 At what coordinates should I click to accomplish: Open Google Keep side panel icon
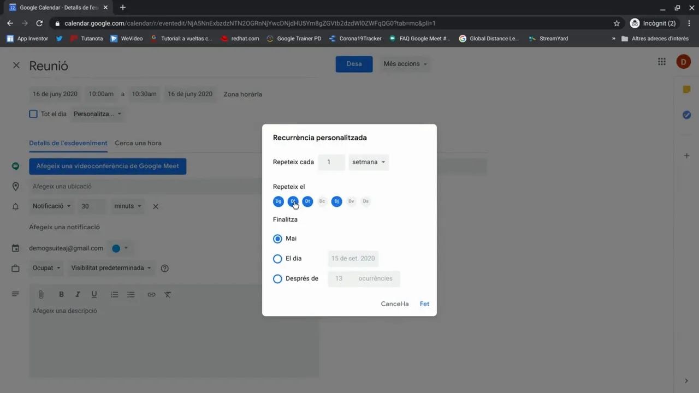[687, 90]
